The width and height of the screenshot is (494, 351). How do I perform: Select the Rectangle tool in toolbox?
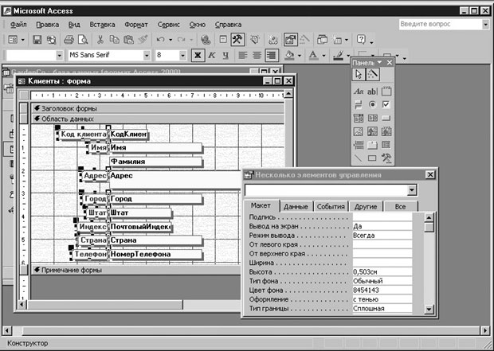(372, 158)
